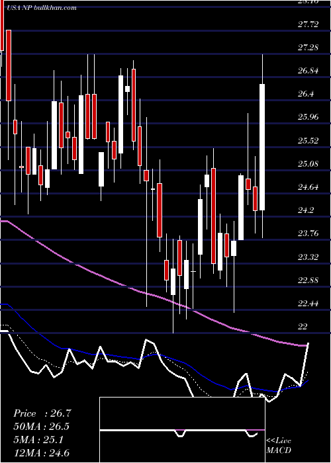The width and height of the screenshot is (331, 463).
Task: Click the 27.28 price axis label
Action: [308, 48]
